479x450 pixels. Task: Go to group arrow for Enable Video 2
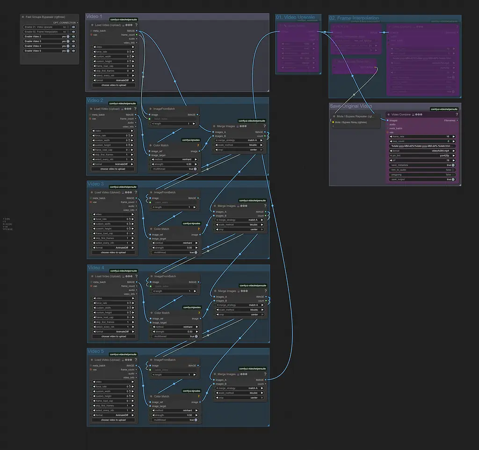pos(73,36)
